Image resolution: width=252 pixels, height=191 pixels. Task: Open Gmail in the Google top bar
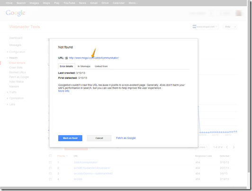(x=94, y=3)
